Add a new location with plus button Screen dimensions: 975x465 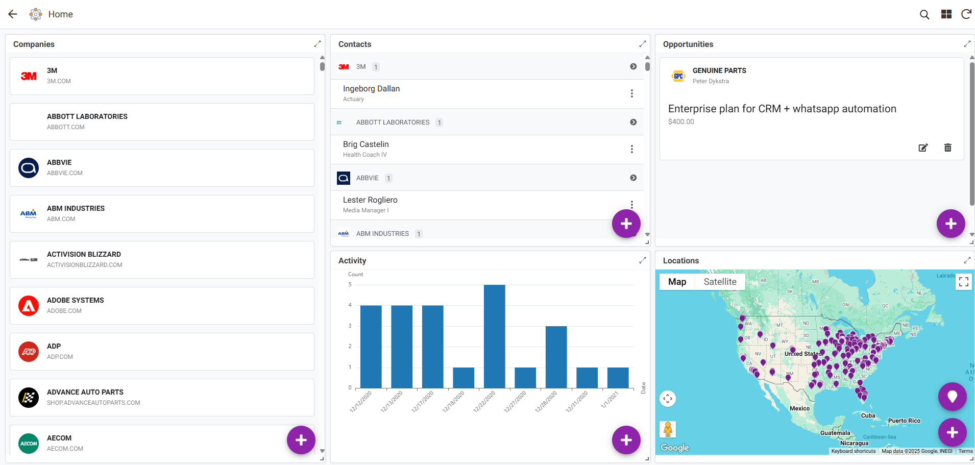953,432
